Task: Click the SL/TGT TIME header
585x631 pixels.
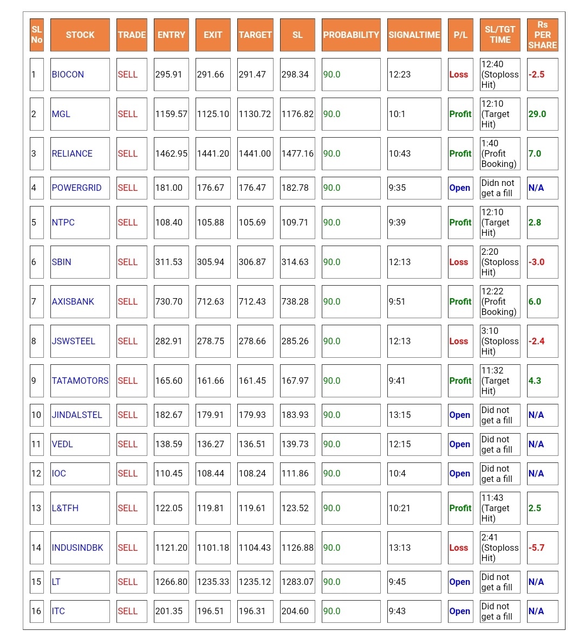Action: [x=500, y=35]
